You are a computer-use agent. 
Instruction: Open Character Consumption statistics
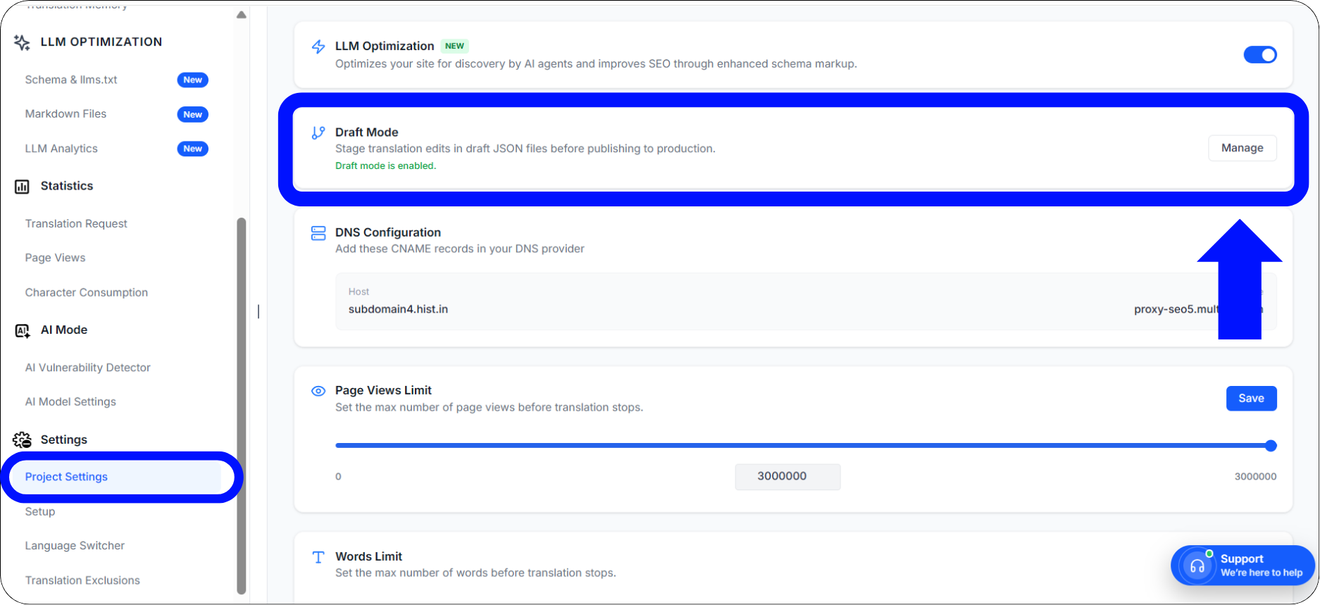87,292
